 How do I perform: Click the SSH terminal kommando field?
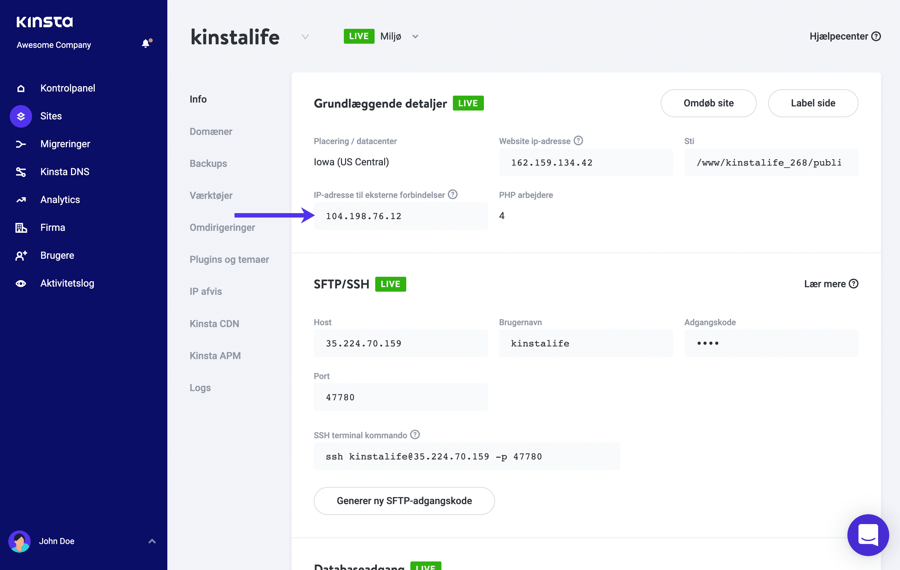(x=467, y=456)
